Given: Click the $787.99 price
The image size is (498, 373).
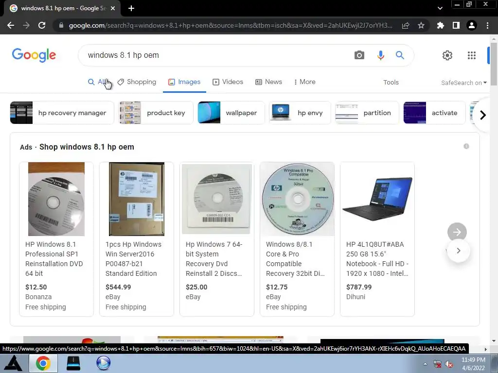Looking at the screenshot, I should coord(359,287).
